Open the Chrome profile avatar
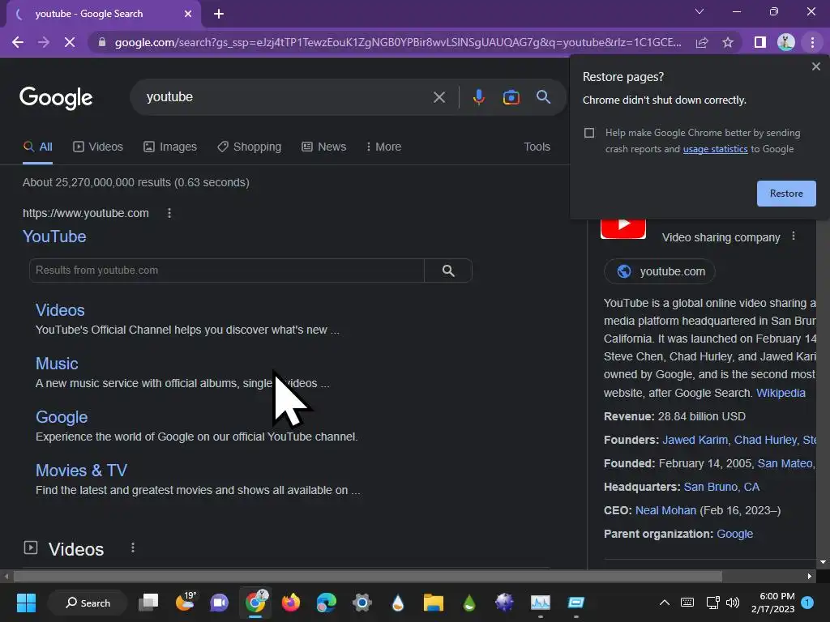Screen dimensions: 830x622 [786, 42]
